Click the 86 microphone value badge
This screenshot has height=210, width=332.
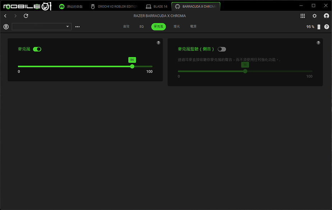click(132, 60)
